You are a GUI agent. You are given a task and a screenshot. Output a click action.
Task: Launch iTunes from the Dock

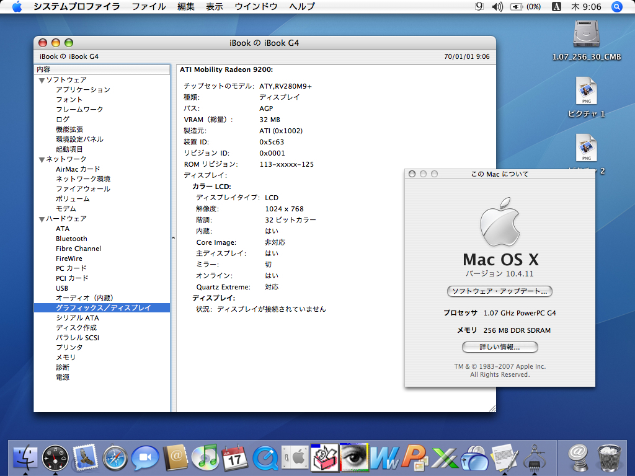(205, 459)
